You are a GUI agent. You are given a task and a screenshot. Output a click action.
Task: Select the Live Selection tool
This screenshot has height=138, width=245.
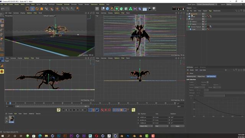(x=28, y=9)
